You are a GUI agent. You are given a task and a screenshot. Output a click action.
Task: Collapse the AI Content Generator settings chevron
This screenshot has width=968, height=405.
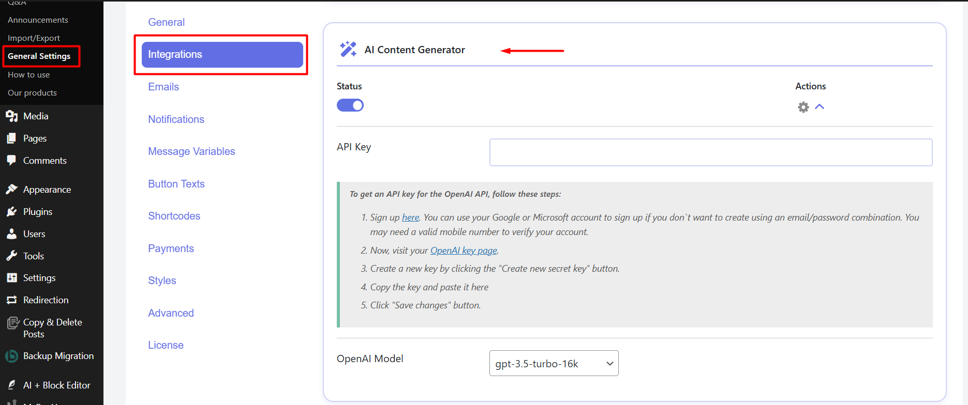coord(820,107)
